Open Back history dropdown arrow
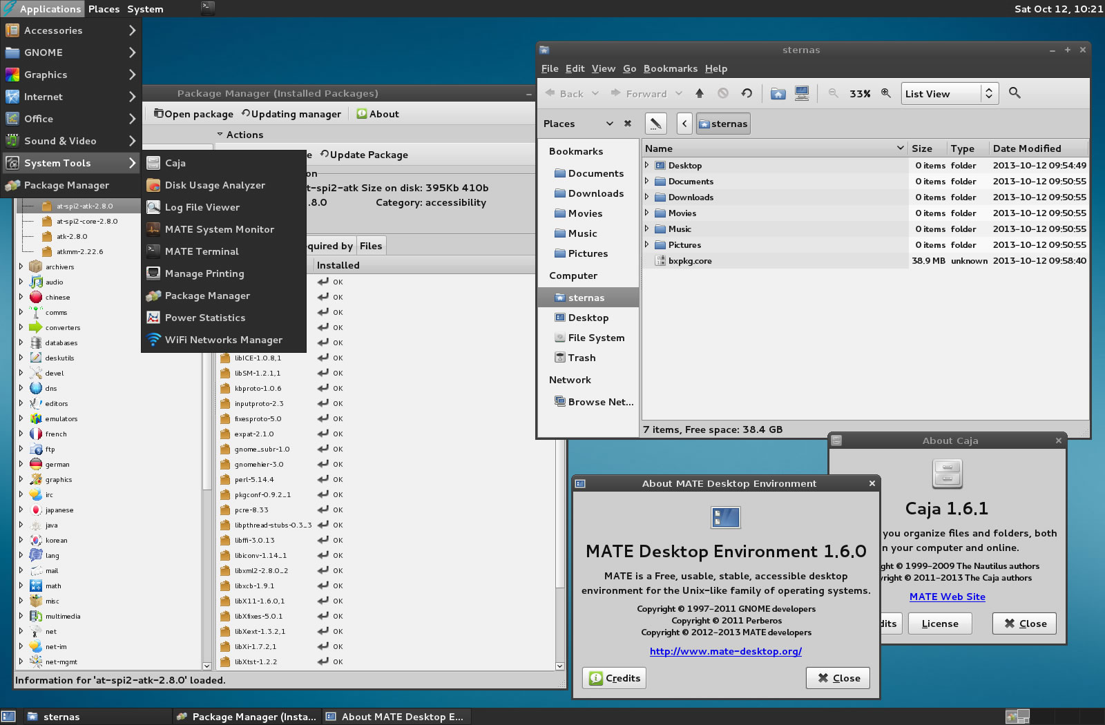 tap(595, 93)
